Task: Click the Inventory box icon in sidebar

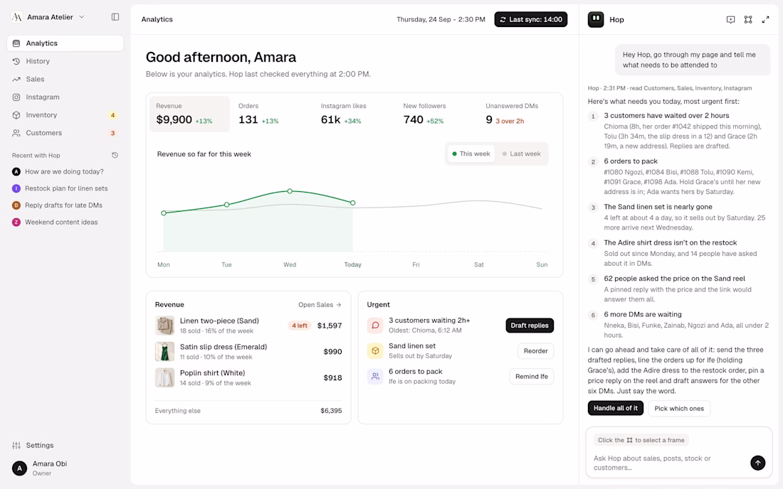Action: (x=16, y=115)
